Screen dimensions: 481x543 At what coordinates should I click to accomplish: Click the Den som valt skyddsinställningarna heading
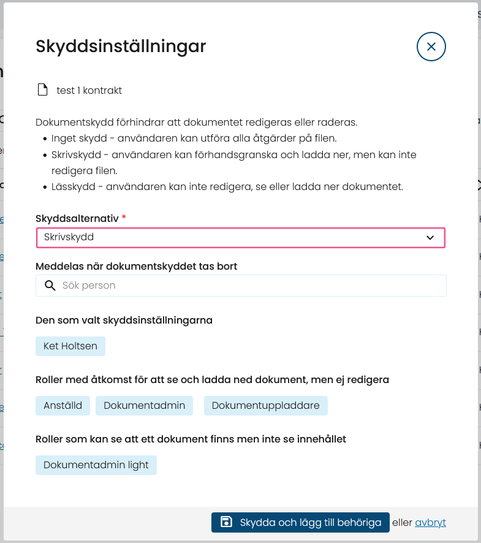124,321
